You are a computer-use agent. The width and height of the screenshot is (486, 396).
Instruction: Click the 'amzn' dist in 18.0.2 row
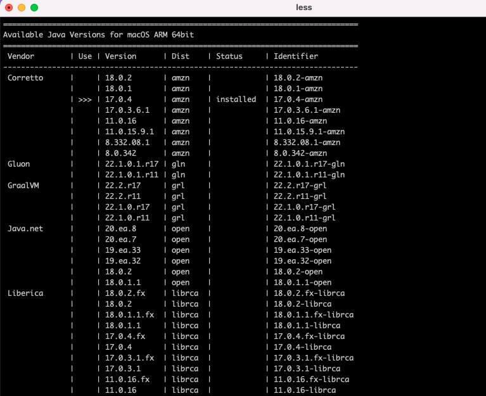(181, 78)
